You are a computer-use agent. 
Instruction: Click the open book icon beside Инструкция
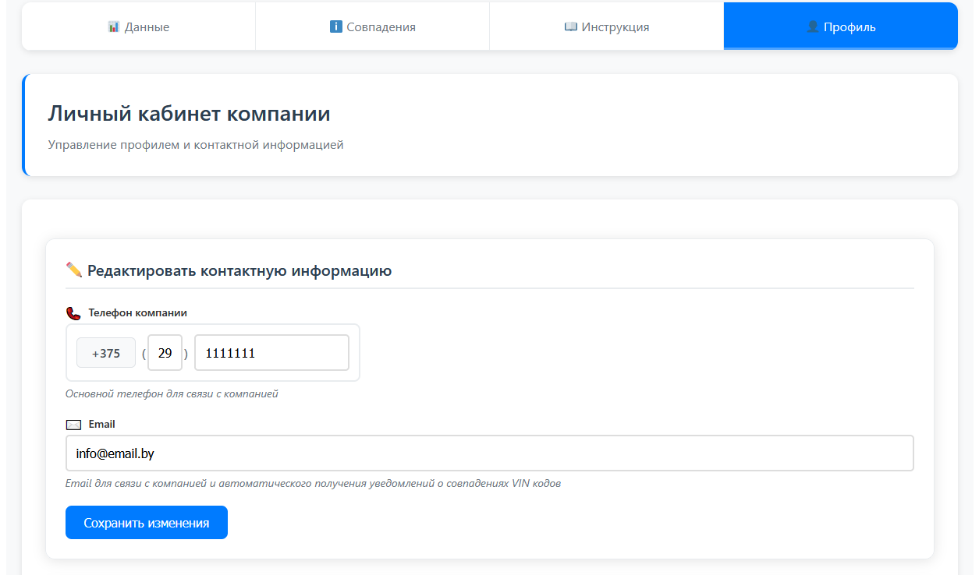pos(570,26)
